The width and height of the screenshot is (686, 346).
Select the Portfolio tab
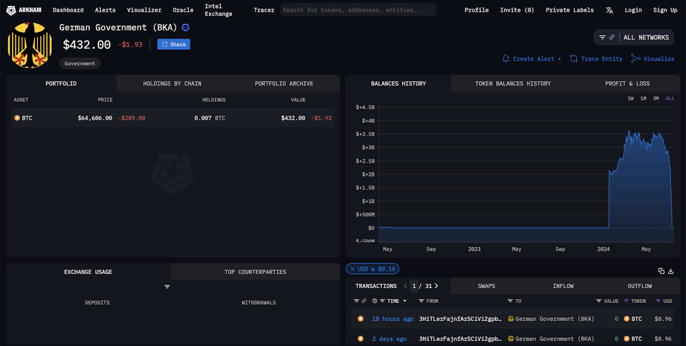pyautogui.click(x=61, y=83)
